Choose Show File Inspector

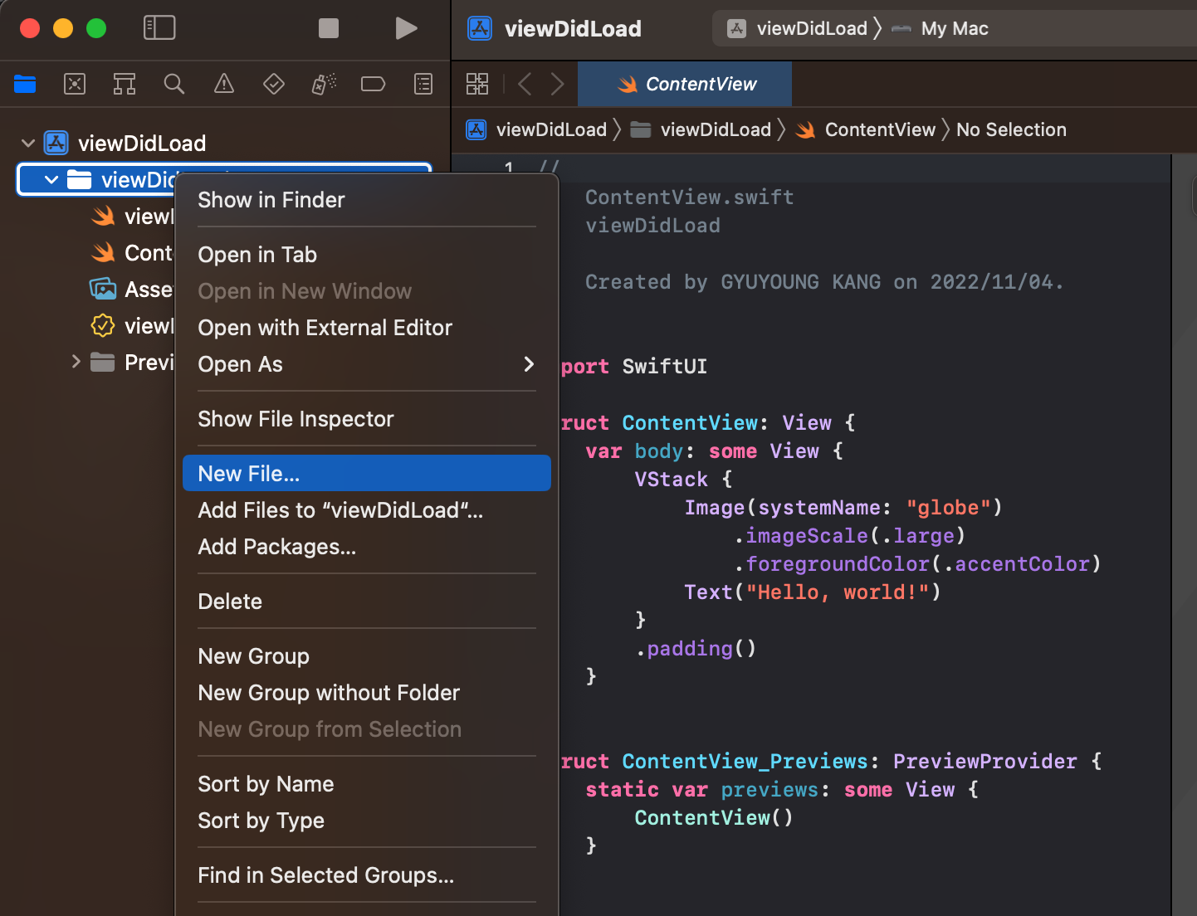click(367, 419)
